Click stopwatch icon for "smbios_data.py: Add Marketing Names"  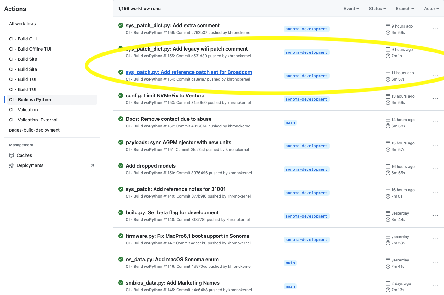pos(388,290)
